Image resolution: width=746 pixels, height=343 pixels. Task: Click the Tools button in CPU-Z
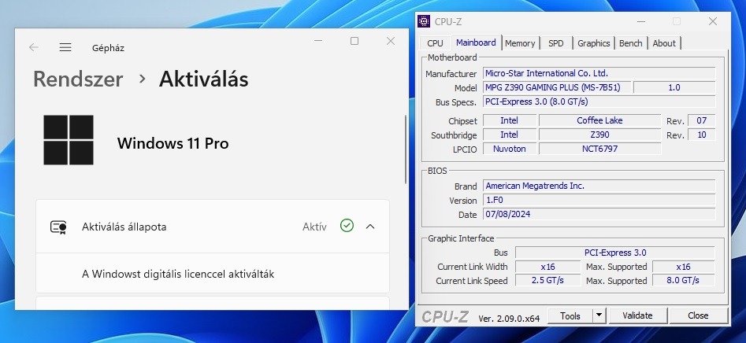point(570,315)
